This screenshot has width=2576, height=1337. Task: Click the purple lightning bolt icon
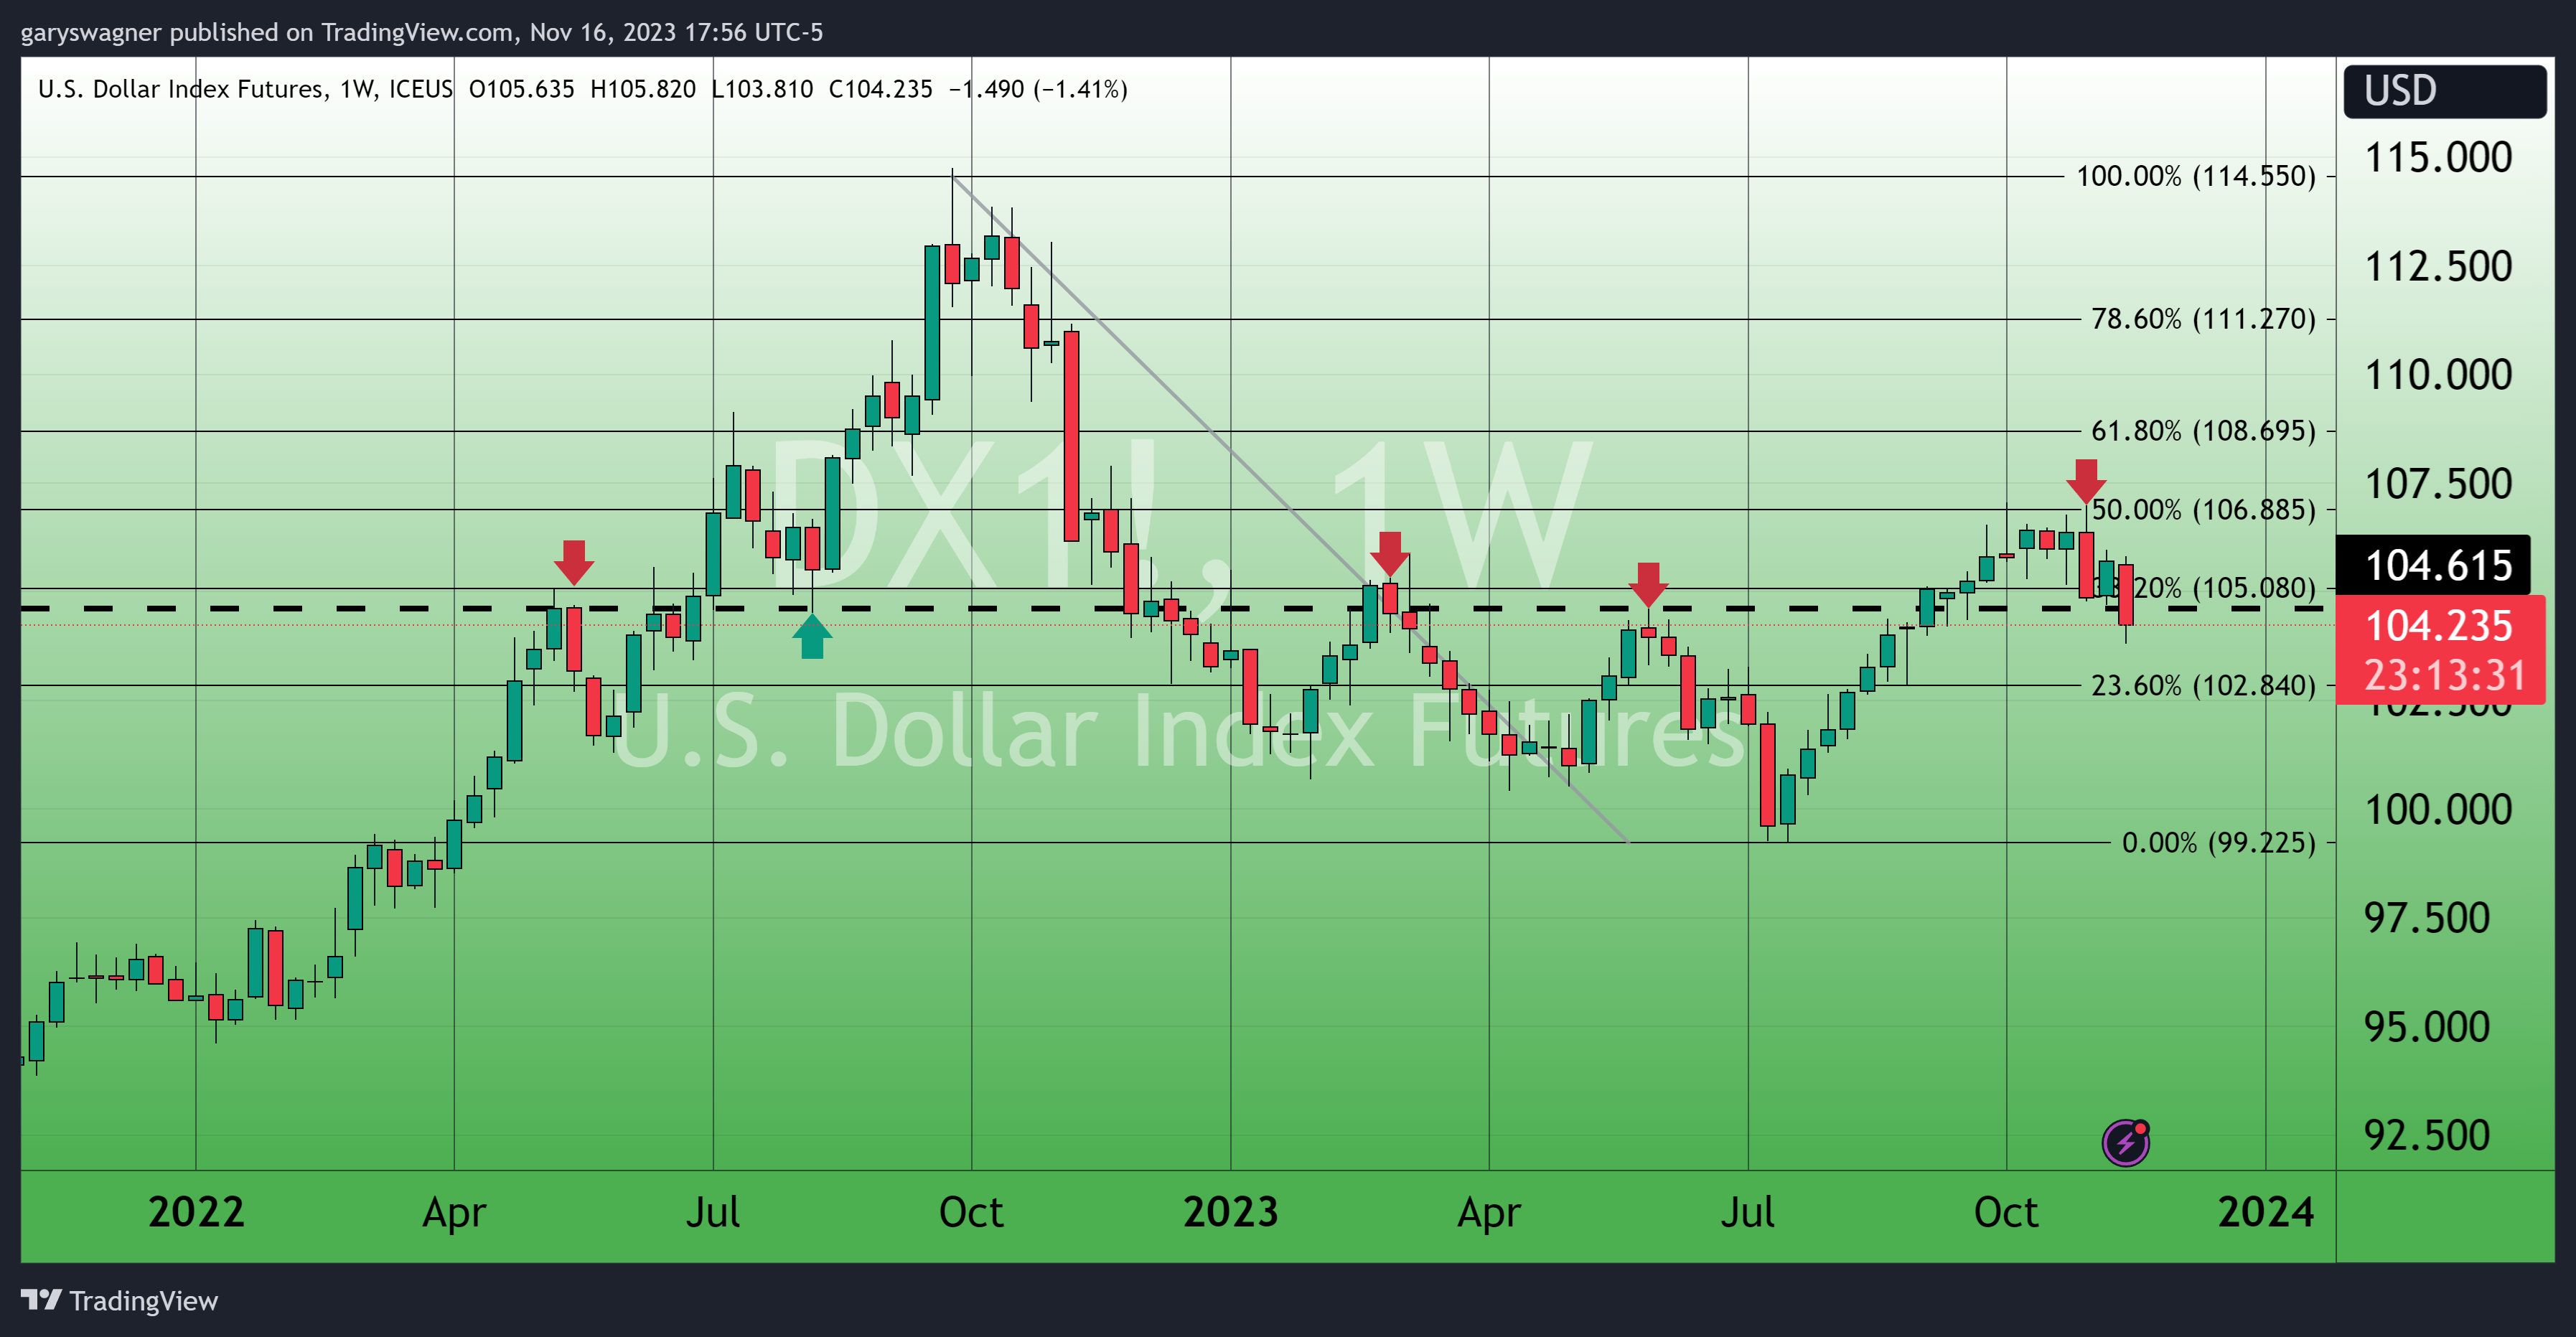click(2125, 1142)
